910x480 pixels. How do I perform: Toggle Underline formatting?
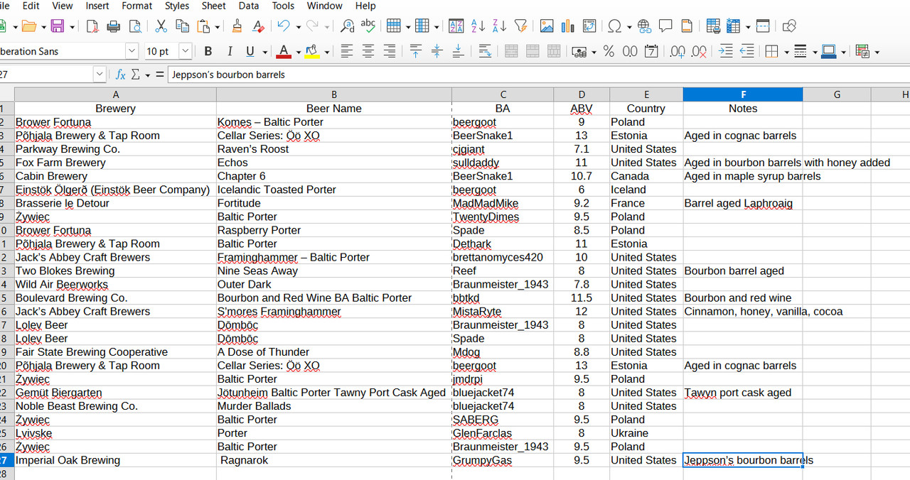pyautogui.click(x=250, y=51)
